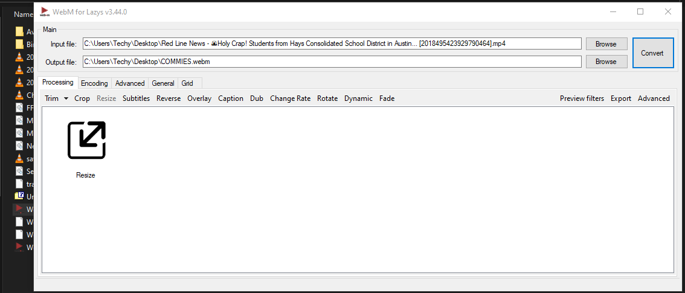The image size is (685, 293).
Task: Click the Resize label under the icon
Action: click(86, 175)
